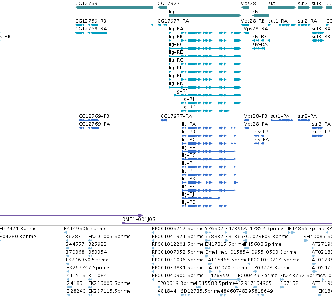Select protein lig-PH label

tap(189, 163)
